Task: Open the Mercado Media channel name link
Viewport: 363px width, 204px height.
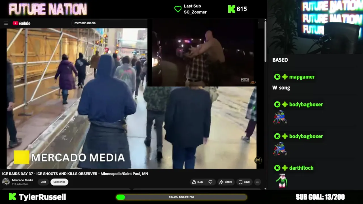Action: tap(22, 180)
